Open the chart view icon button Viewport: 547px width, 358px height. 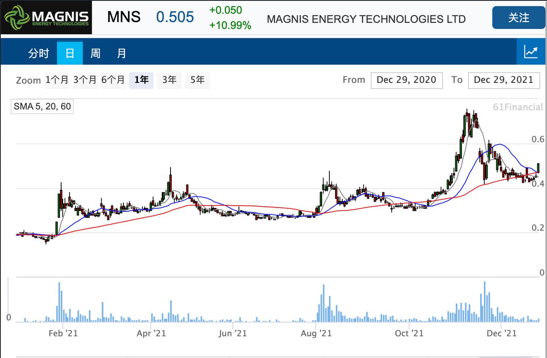click(x=531, y=52)
